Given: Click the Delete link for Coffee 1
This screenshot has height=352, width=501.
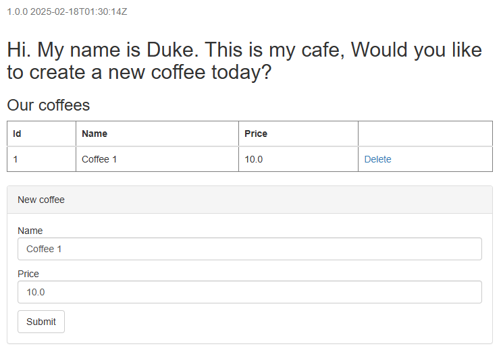Looking at the screenshot, I should pyautogui.click(x=377, y=160).
